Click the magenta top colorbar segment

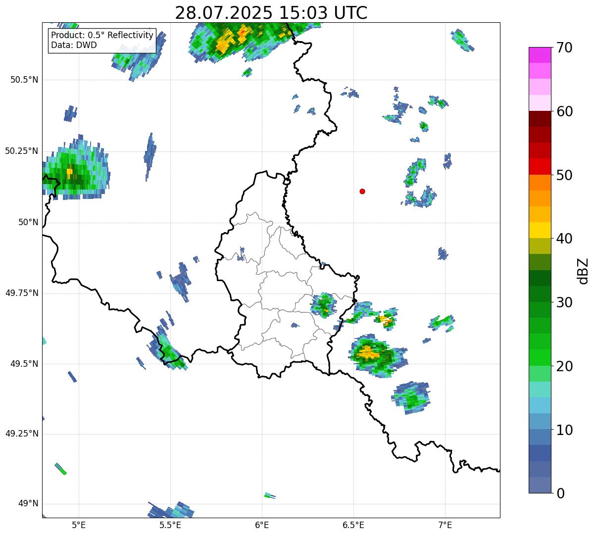coord(540,55)
